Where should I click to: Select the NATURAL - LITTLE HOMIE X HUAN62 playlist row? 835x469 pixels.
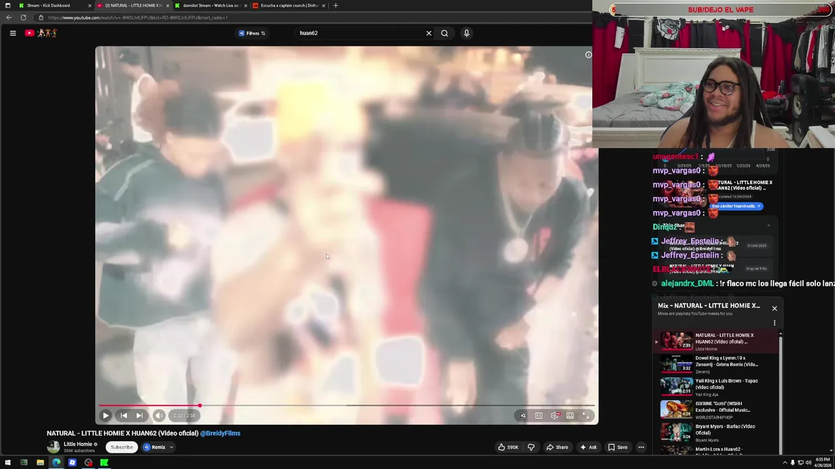pos(716,341)
